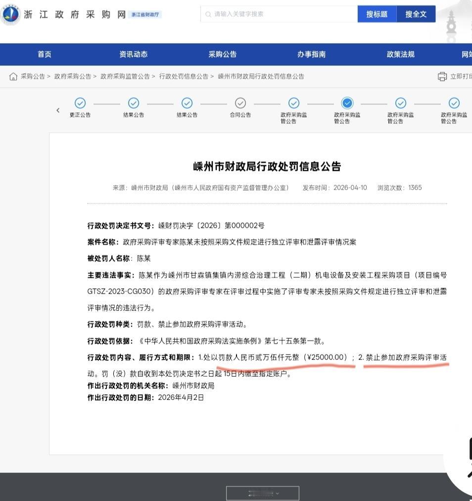Click the printer icon for 立即打印
Image resolution: width=472 pixels, height=501 pixels.
(x=442, y=76)
